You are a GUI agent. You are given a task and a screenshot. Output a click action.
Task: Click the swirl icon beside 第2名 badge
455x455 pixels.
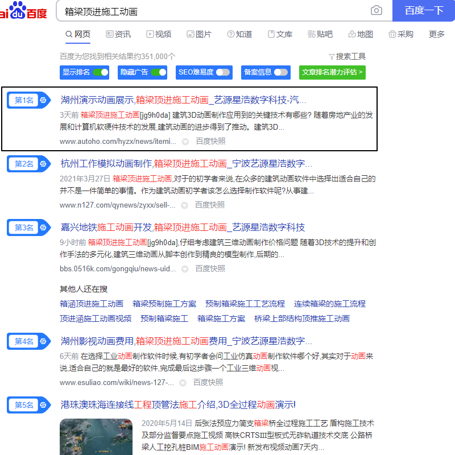click(x=43, y=164)
